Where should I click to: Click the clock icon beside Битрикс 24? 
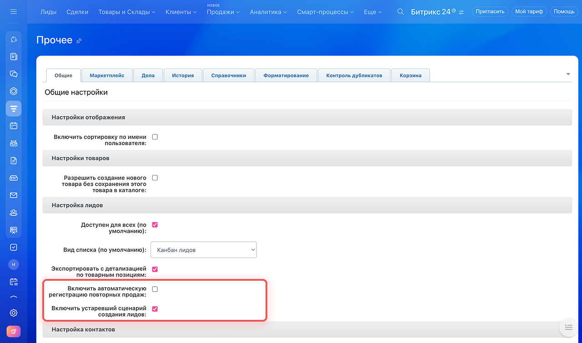tap(453, 10)
